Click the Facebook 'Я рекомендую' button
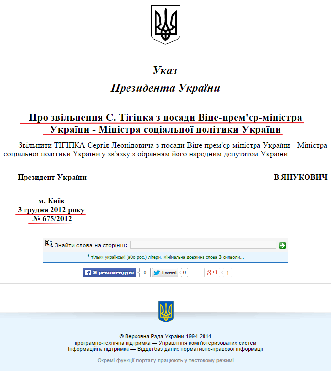The width and height of the screenshot is (331, 371). (x=109, y=272)
